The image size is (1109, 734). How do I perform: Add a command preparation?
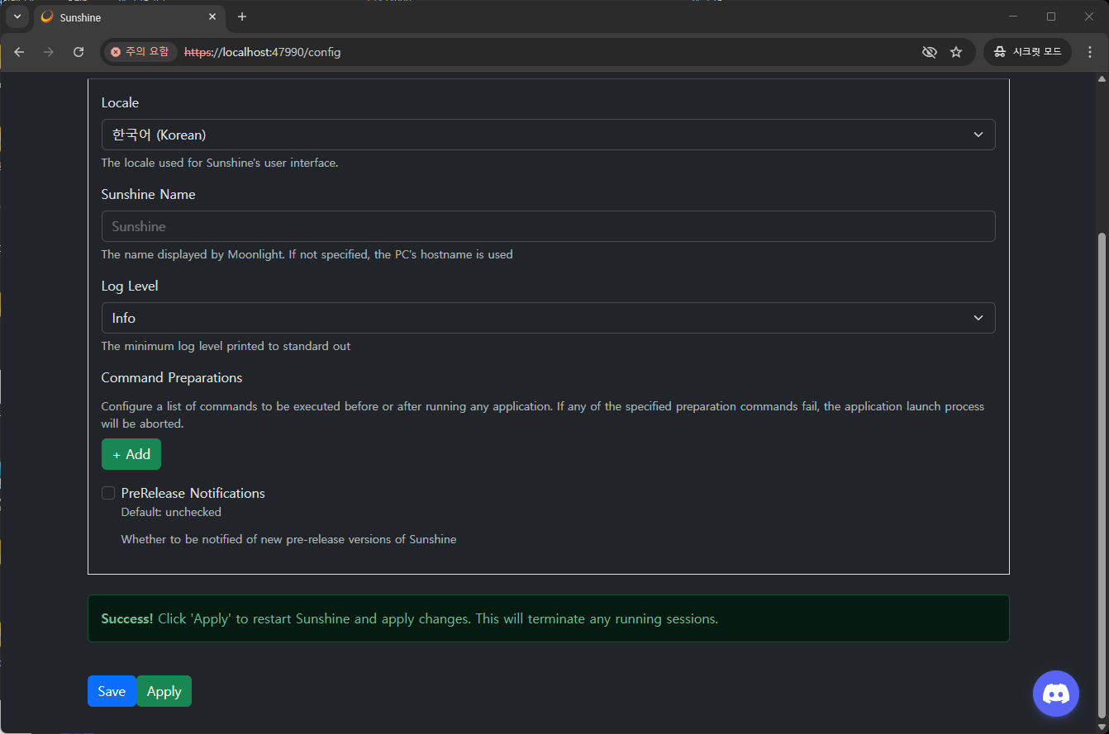(131, 454)
